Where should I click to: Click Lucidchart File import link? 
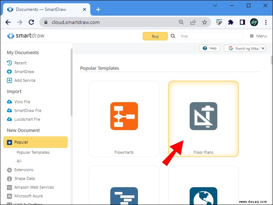coord(27,119)
